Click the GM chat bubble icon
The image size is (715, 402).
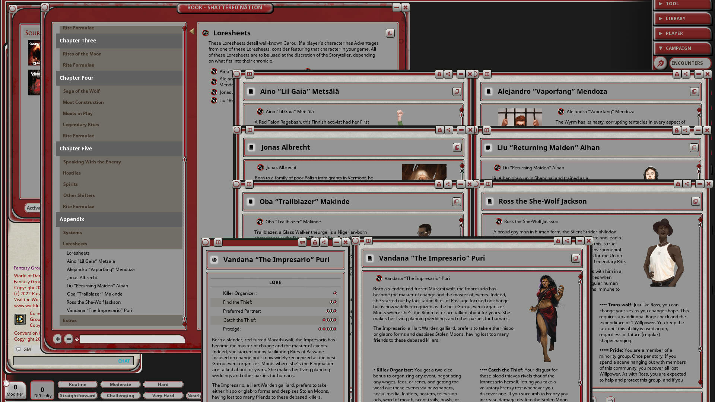(x=19, y=349)
